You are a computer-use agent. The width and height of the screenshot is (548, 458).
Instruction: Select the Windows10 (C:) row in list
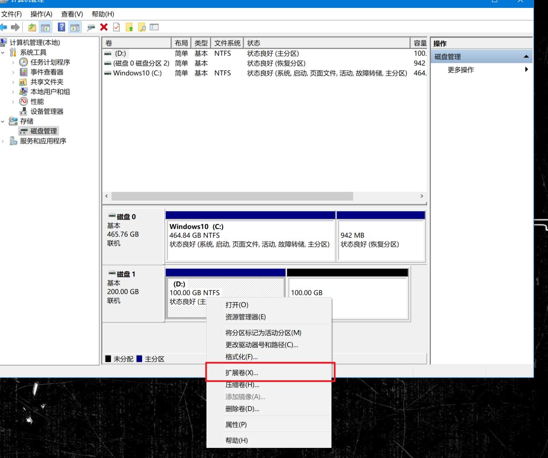(x=265, y=73)
